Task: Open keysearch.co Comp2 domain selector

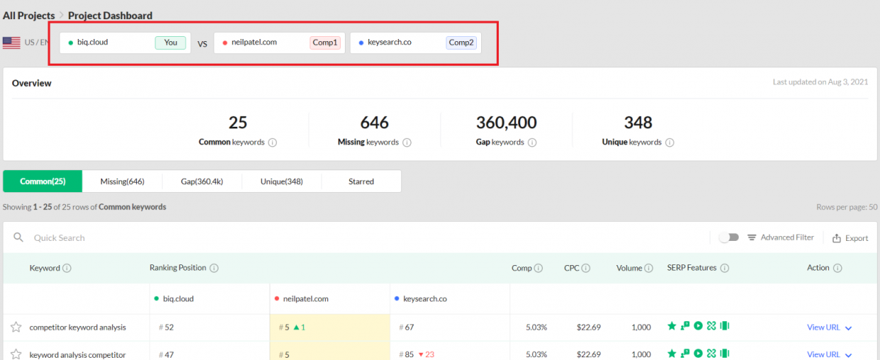Action: [x=415, y=43]
